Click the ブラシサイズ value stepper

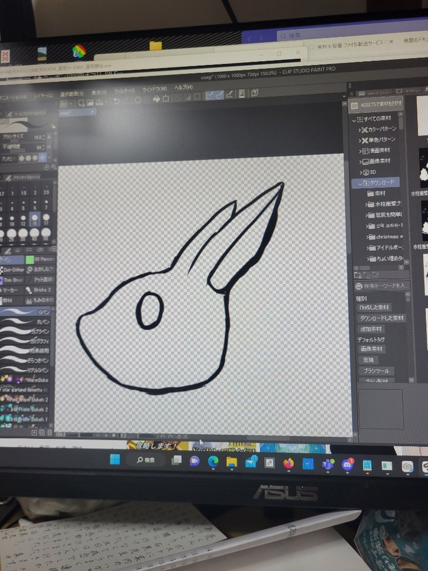[44, 138]
